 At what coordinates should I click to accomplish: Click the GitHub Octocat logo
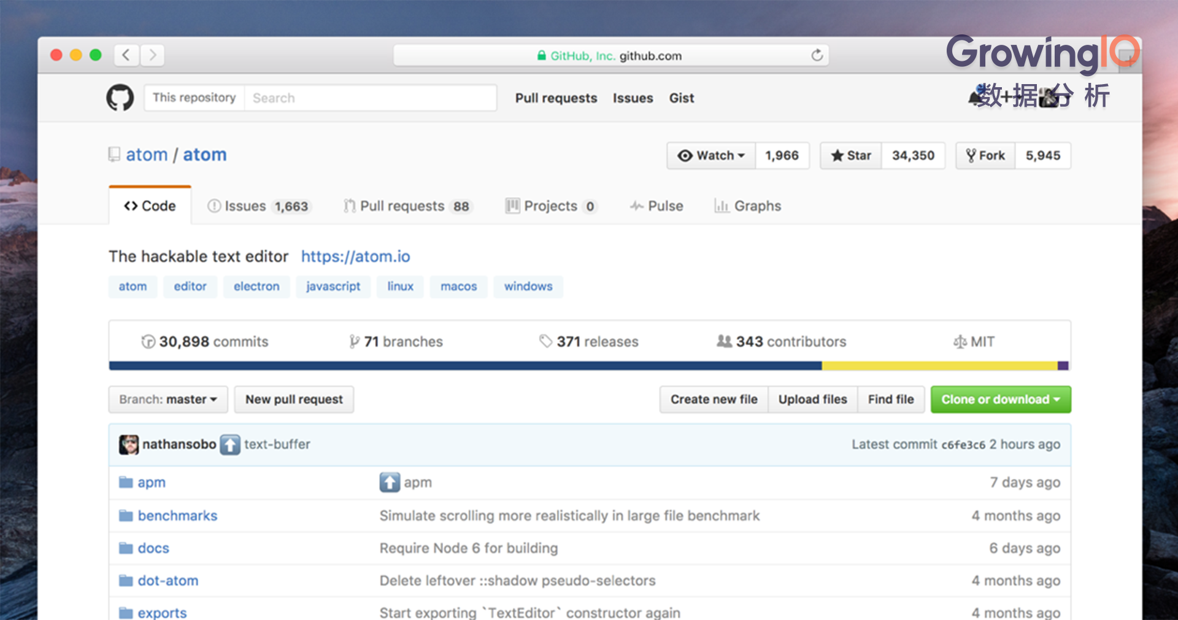click(120, 98)
